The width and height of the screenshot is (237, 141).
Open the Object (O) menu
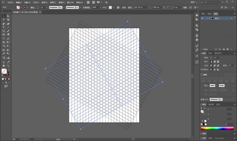click(x=27, y=2)
